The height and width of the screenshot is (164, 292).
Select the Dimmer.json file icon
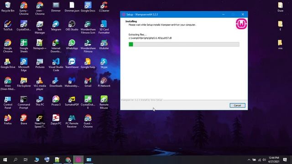tap(72, 7)
